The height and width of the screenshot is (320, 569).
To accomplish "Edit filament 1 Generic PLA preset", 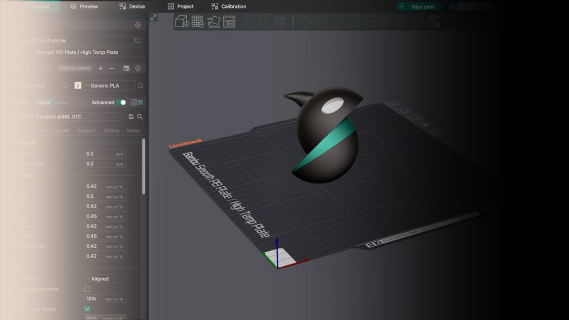I will click(x=66, y=85).
